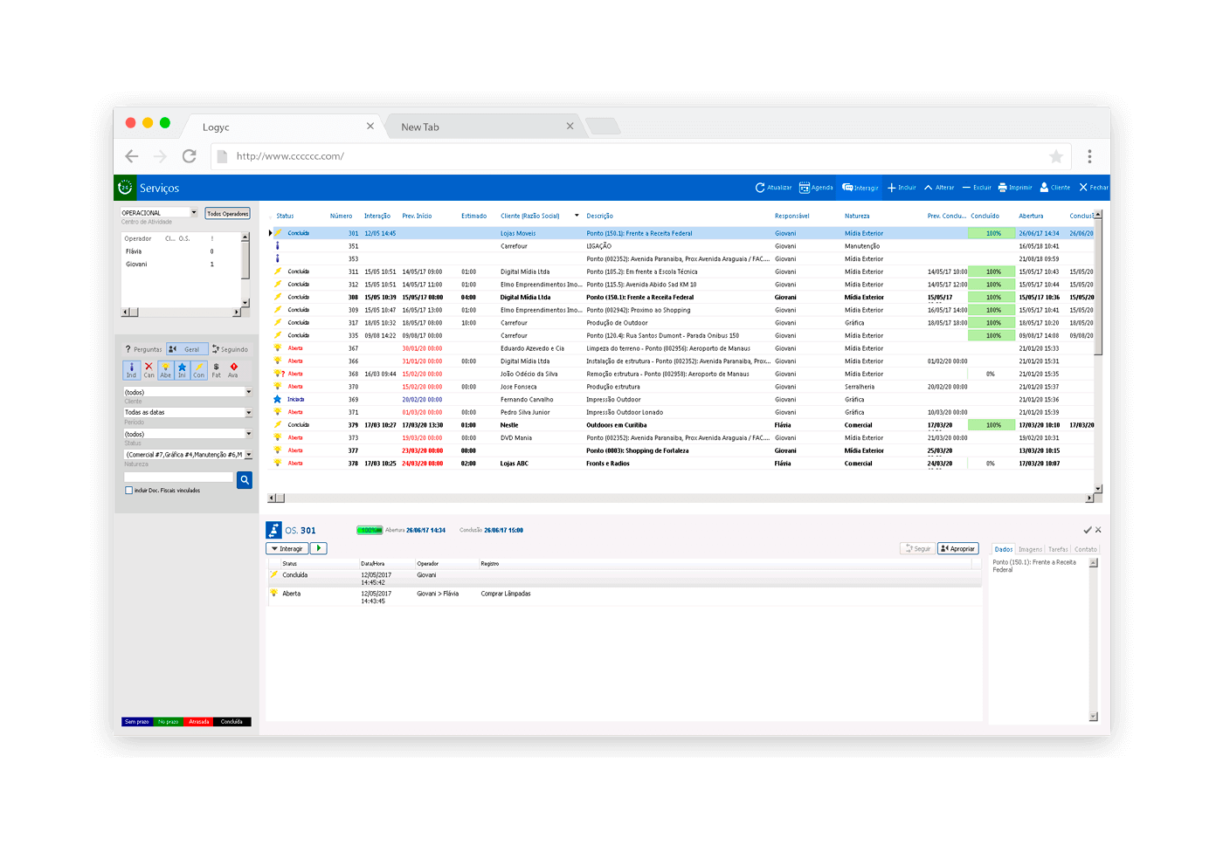Click Fechar in the blue toolbar
Screen dimensions: 1223x845
click(1093, 188)
